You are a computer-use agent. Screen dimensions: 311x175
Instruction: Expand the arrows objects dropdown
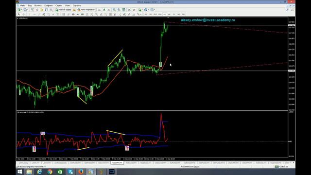pyautogui.click(x=141, y=14)
